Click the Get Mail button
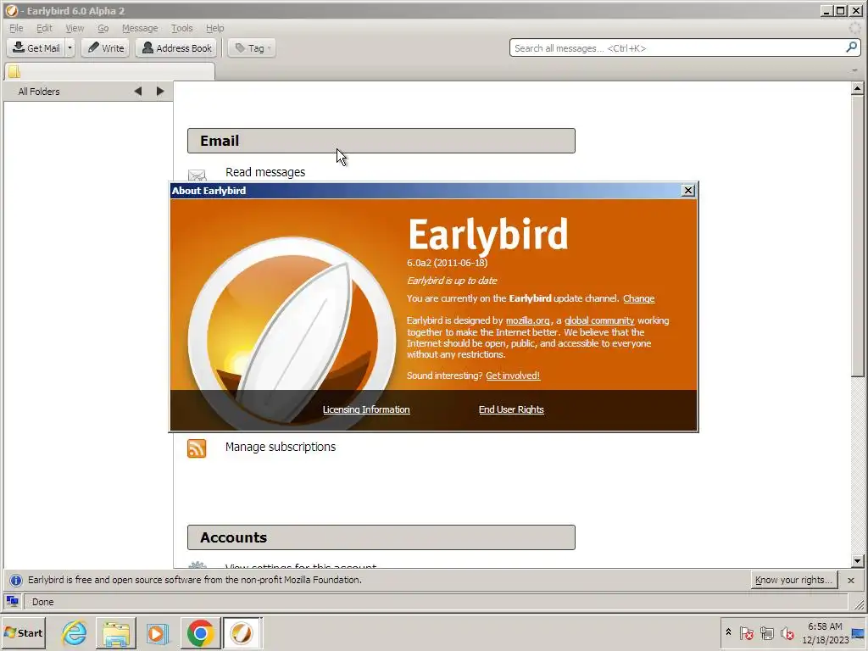The width and height of the screenshot is (868, 651). (36, 48)
